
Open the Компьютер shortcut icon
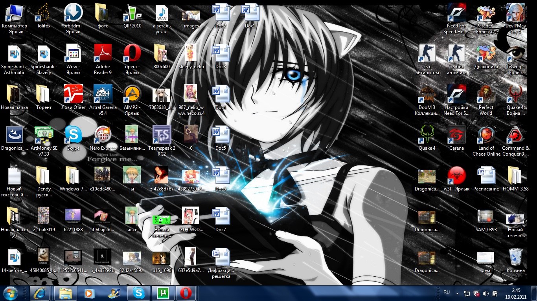coord(15,13)
